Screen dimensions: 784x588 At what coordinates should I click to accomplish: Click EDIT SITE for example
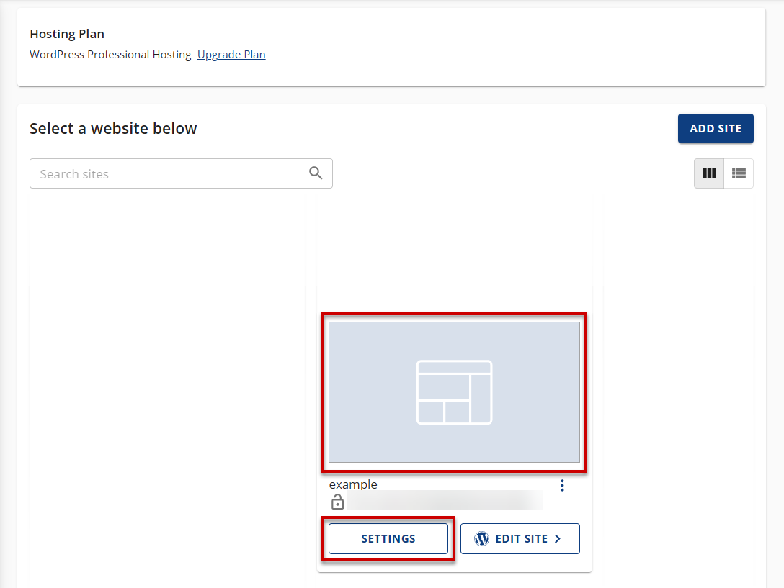pyautogui.click(x=520, y=538)
